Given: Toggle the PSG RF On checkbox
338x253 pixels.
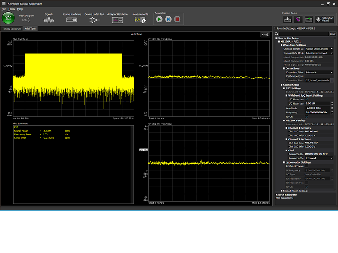Looking at the screenshot, I should pos(307,116).
